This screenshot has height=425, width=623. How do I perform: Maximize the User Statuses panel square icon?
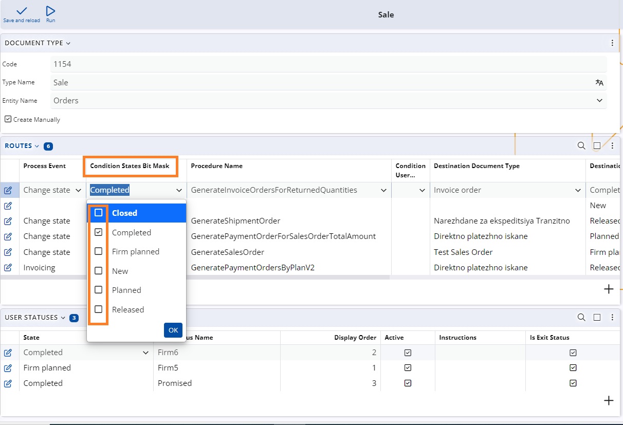[x=597, y=318]
